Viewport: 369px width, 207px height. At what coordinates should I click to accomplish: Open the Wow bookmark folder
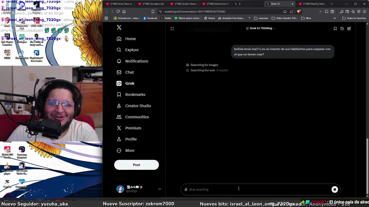coord(306,18)
